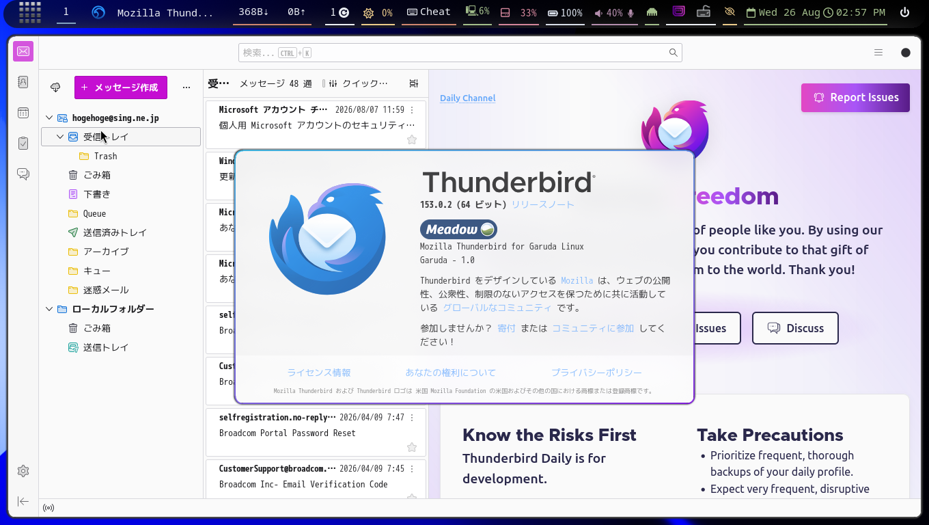
Task: Open the Chat space
Action: click(x=23, y=174)
